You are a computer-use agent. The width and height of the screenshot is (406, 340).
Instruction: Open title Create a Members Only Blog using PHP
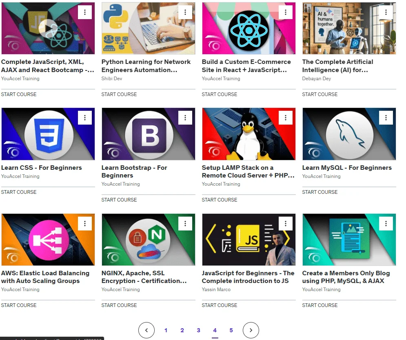[346, 277]
